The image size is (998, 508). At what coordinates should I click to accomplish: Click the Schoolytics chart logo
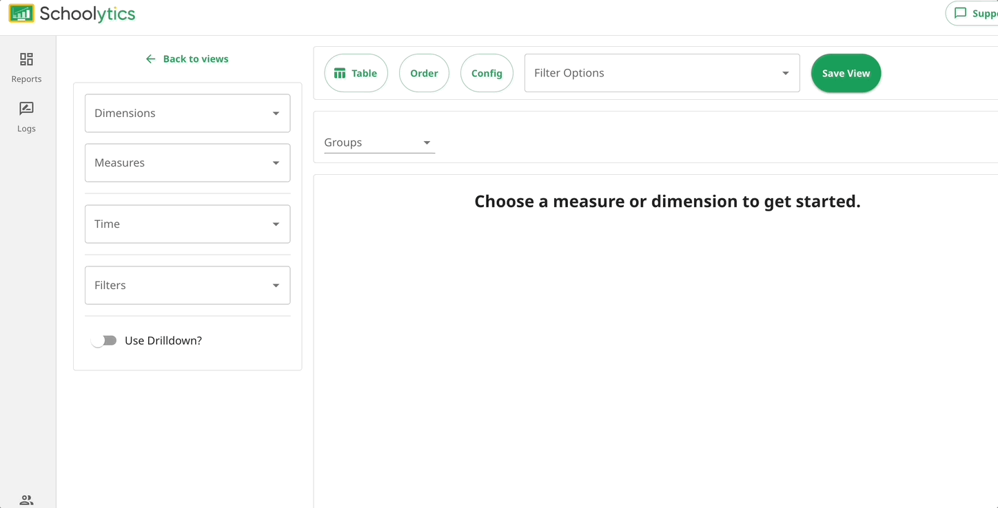pyautogui.click(x=20, y=13)
